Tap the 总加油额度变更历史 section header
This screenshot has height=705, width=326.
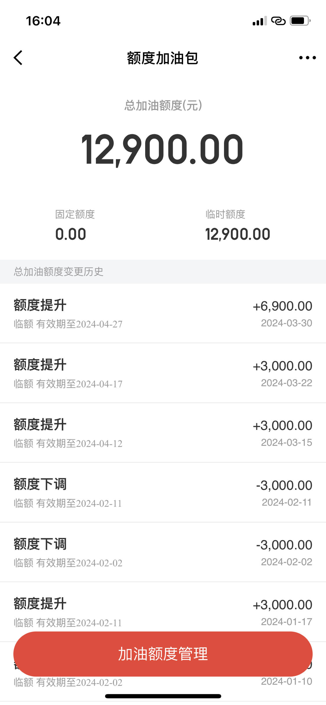(x=59, y=272)
